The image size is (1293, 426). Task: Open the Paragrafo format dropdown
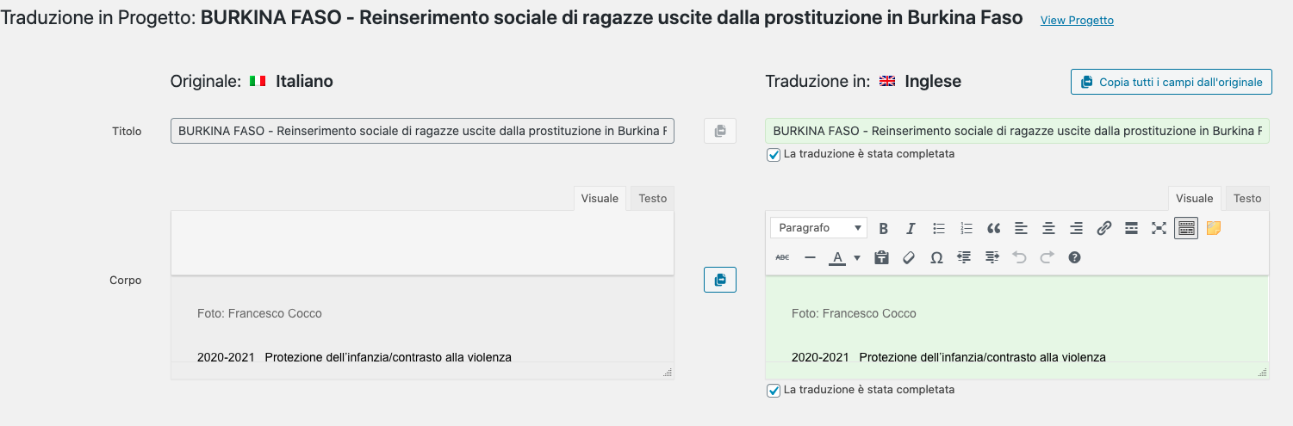818,228
